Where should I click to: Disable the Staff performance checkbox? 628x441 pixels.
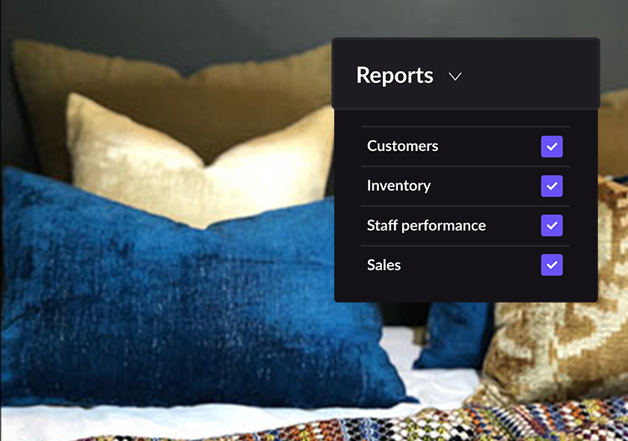click(x=552, y=226)
